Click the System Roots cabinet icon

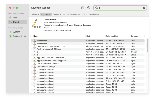(10, 36)
